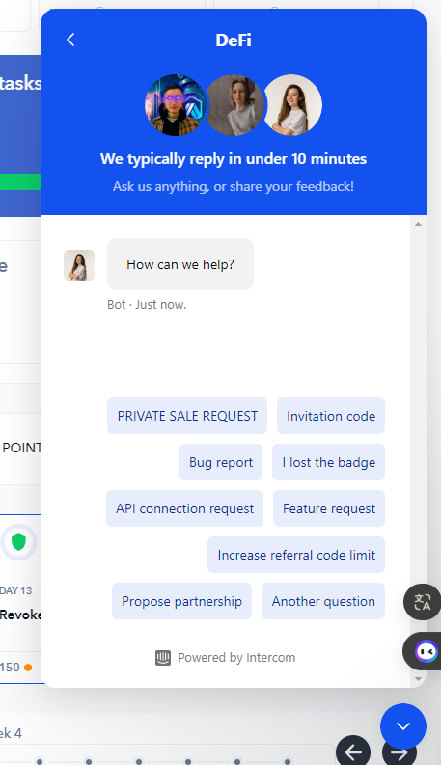Open the round face assistant icon

(x=426, y=651)
